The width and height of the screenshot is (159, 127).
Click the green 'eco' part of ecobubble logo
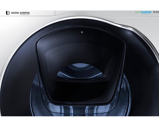(x=138, y=12)
